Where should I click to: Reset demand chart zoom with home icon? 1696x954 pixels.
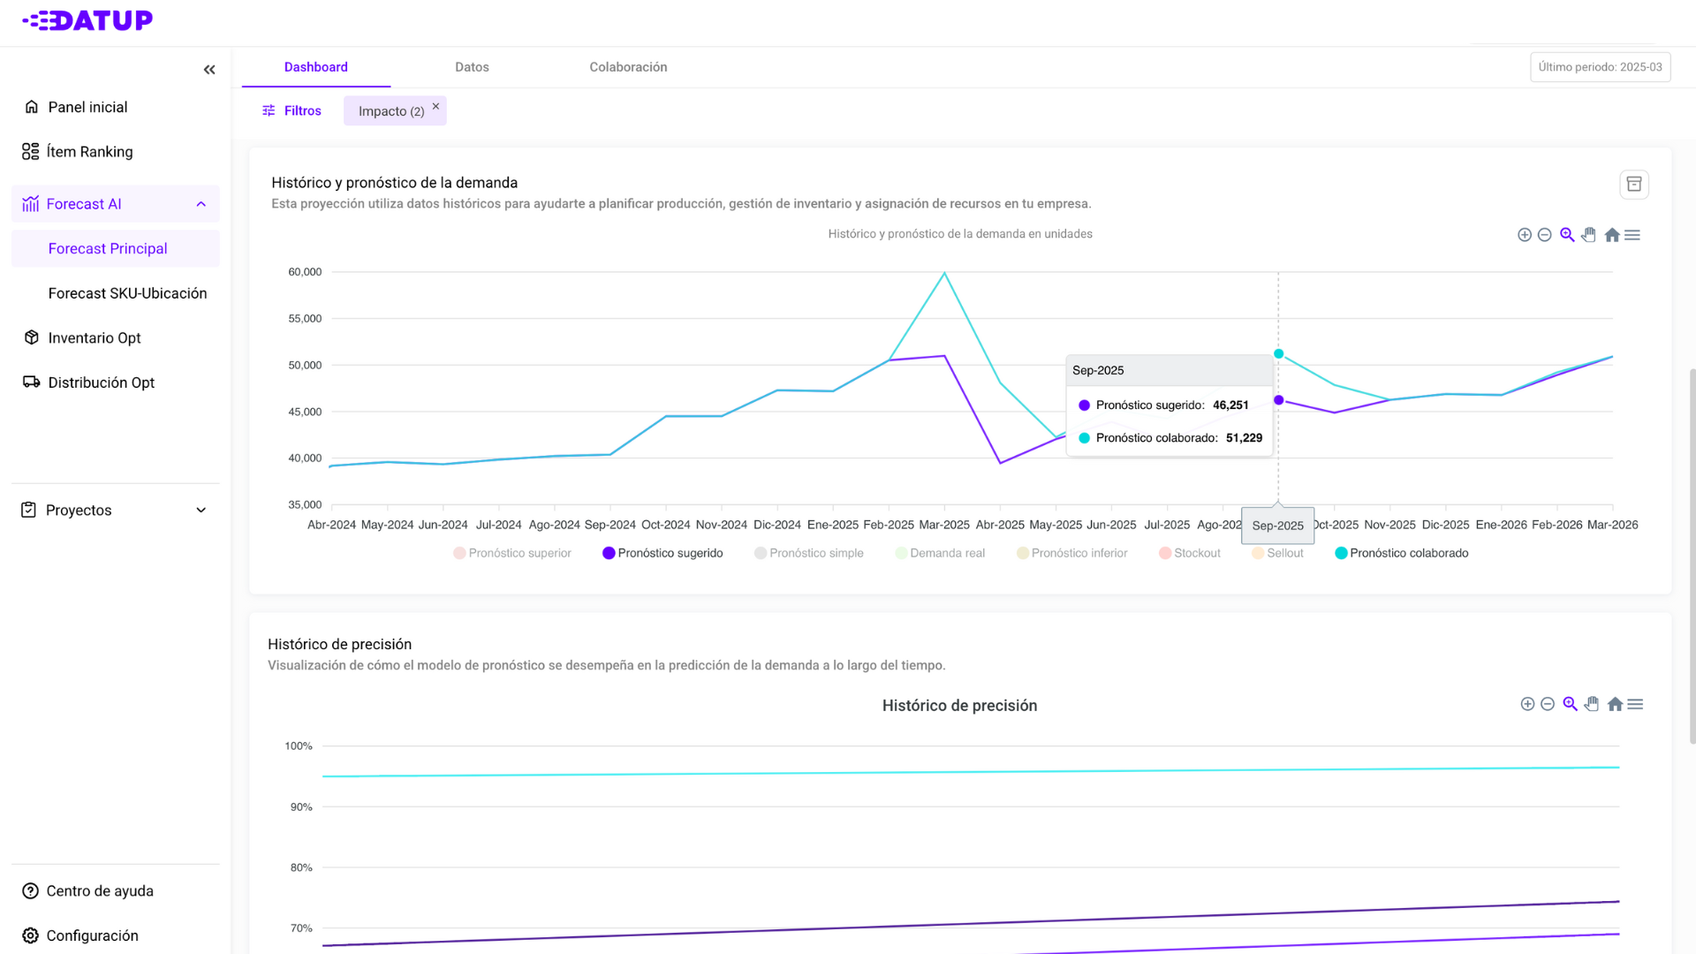point(1611,235)
